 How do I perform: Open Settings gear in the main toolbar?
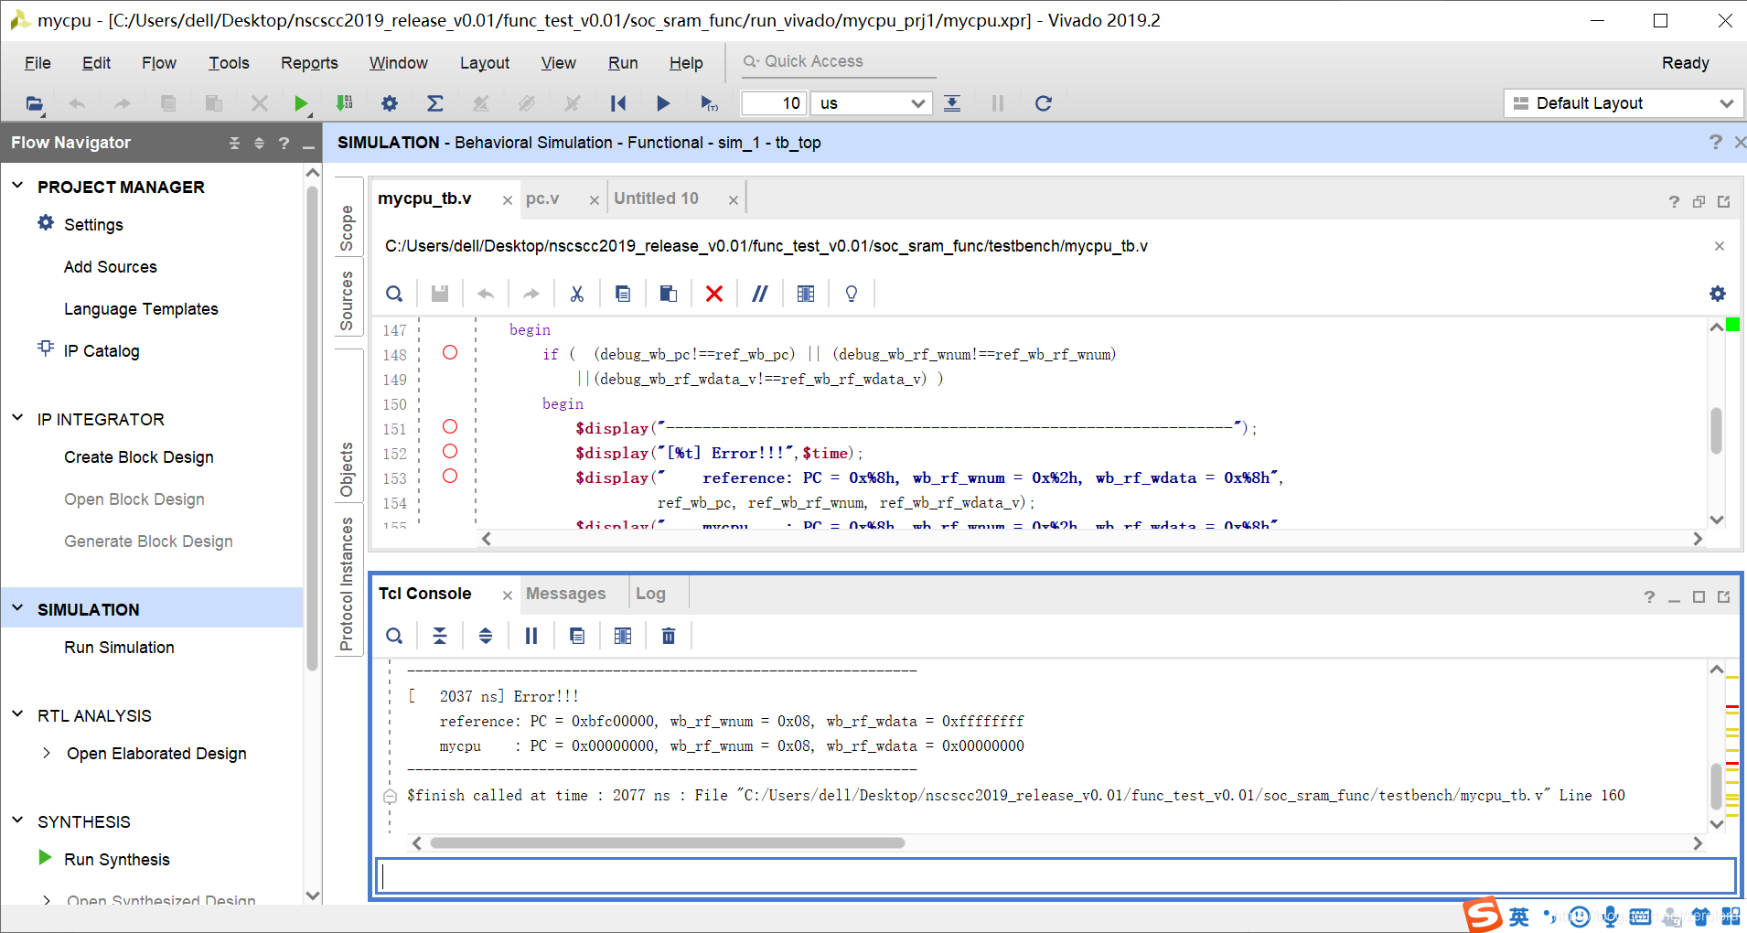click(x=390, y=103)
